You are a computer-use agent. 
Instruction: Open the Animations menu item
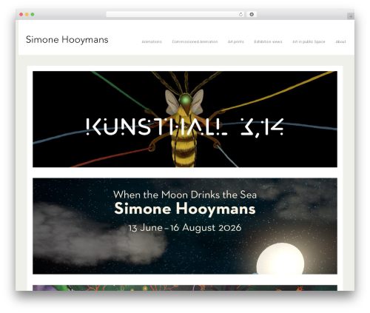[152, 41]
